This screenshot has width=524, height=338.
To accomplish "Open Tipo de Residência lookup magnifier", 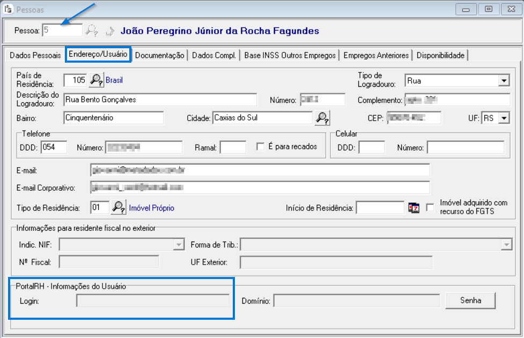I will click(117, 207).
